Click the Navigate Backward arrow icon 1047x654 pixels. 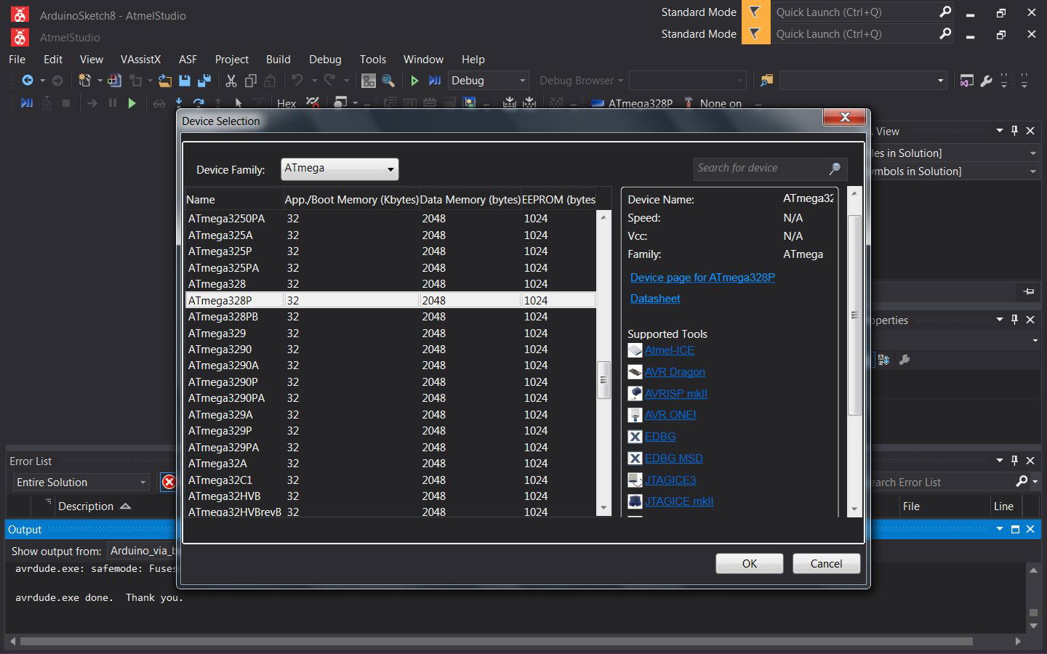(x=28, y=81)
